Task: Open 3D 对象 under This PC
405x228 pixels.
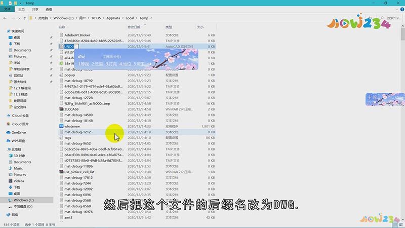Action: tap(19, 156)
